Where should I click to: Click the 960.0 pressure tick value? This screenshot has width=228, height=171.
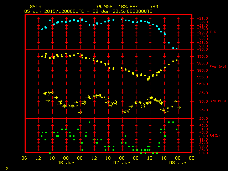pos(203,71)
